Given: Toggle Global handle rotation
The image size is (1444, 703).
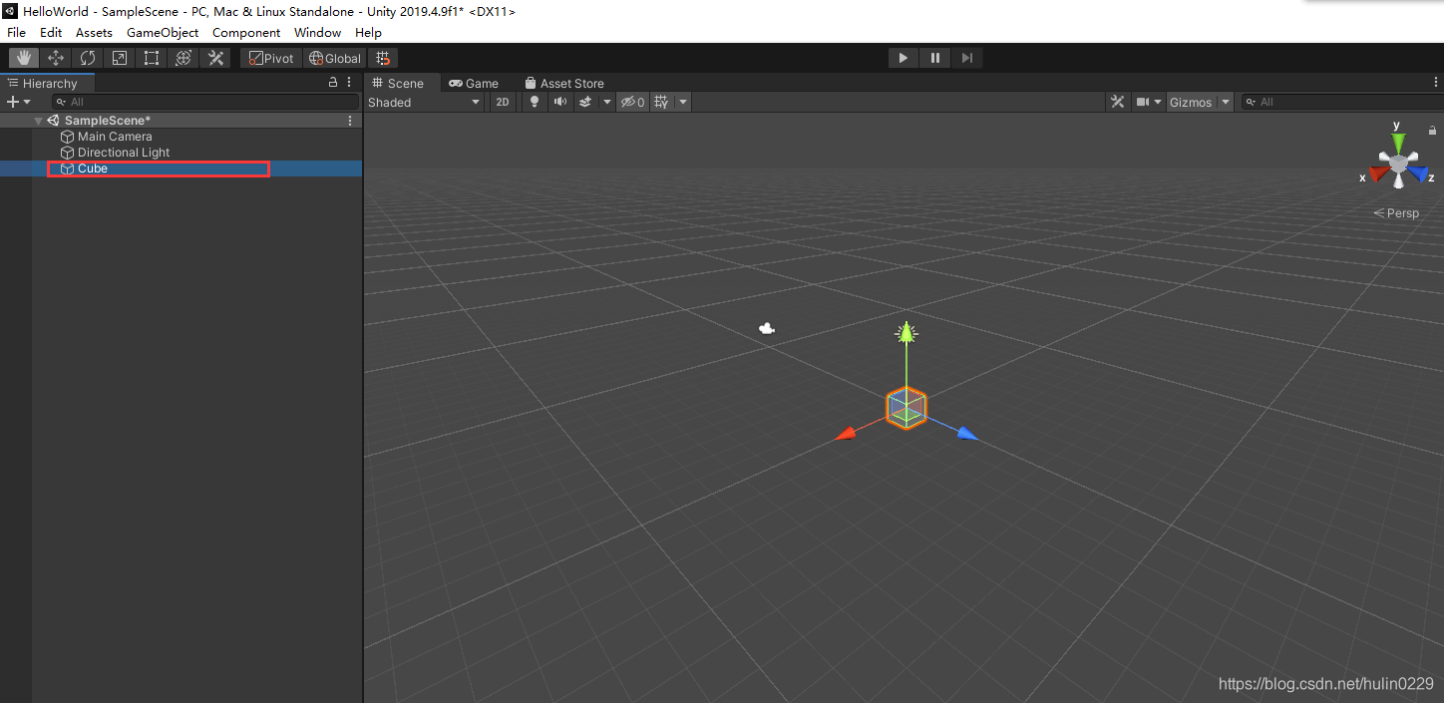Looking at the screenshot, I should (335, 58).
